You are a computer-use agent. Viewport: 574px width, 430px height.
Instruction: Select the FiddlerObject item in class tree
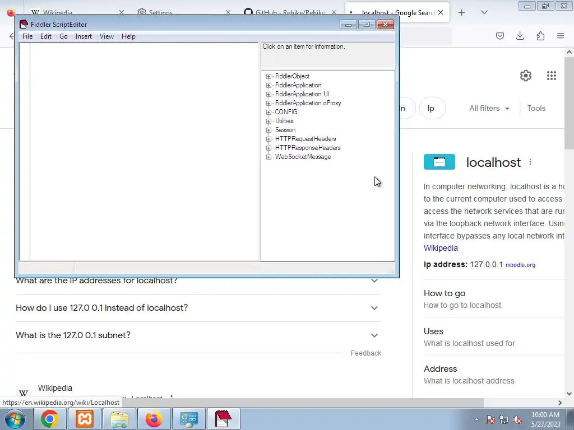coord(292,76)
